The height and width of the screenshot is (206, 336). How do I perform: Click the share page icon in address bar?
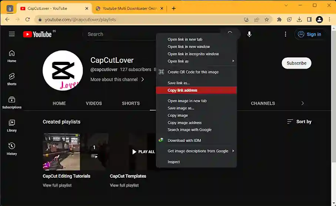click(257, 20)
